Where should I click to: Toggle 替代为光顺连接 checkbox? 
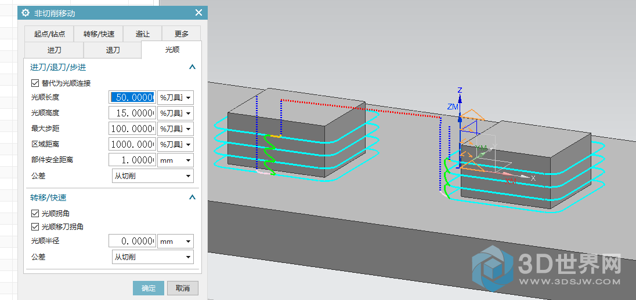point(35,83)
